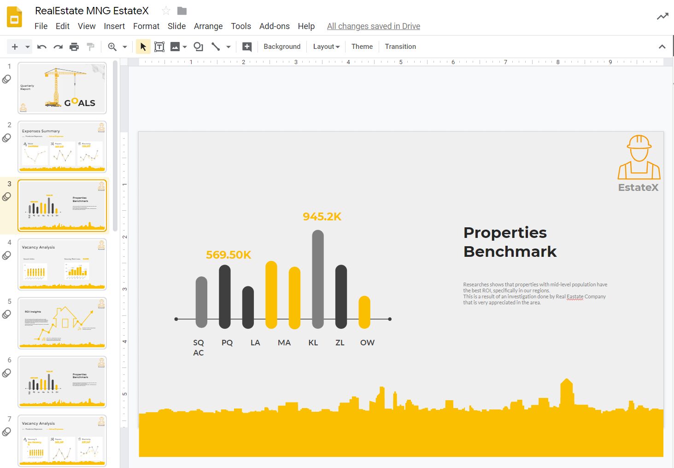Open print options via the printer icon
Viewport: 674px width, 468px height.
[74, 46]
